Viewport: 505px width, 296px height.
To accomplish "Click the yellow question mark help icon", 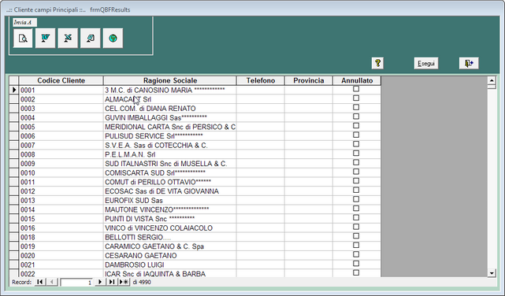I will (x=377, y=63).
